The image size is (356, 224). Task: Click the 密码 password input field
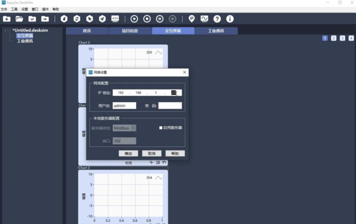[170, 106]
